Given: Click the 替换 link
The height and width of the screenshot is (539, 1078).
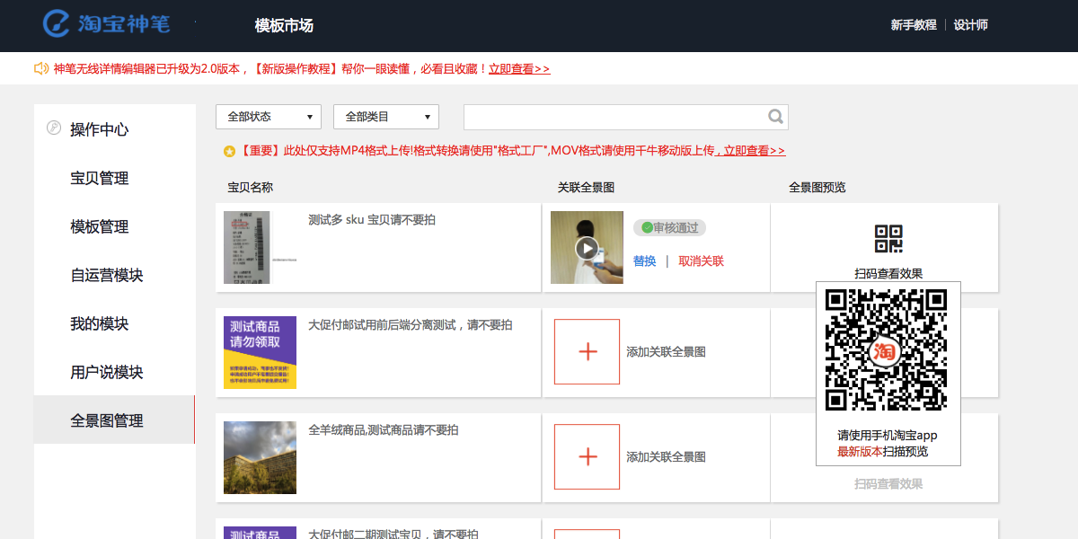Looking at the screenshot, I should click(x=644, y=261).
